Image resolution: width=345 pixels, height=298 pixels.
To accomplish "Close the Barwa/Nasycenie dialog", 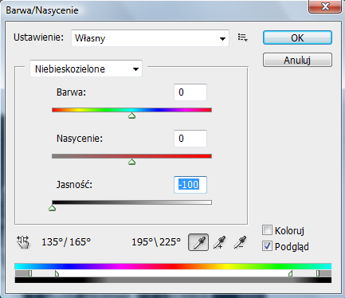I will pyautogui.click(x=325, y=6).
